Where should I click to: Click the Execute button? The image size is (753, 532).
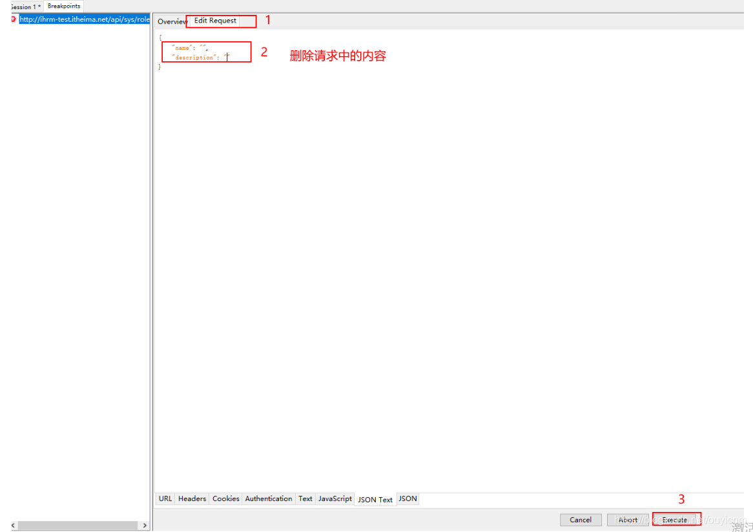674,520
